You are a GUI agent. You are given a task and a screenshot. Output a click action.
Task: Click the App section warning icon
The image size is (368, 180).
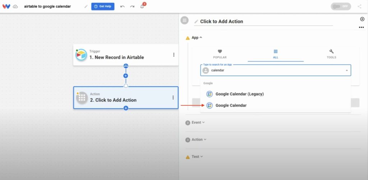tap(188, 38)
